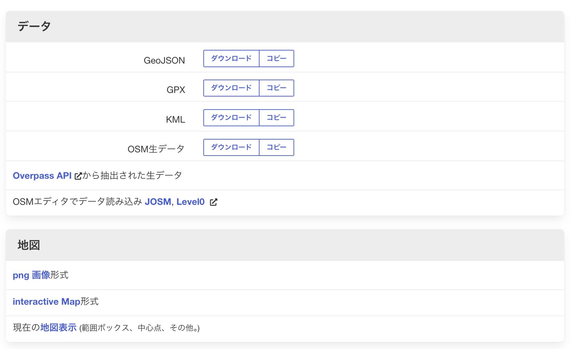Open 地図表示 current map view link

(x=58, y=328)
